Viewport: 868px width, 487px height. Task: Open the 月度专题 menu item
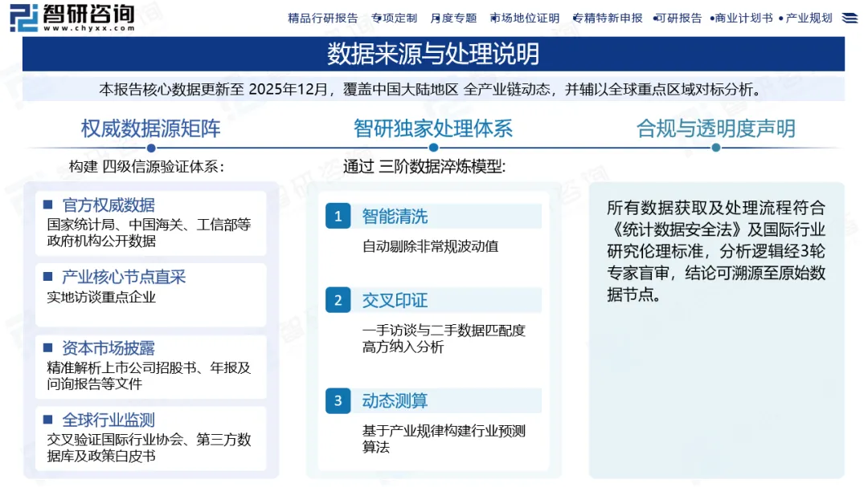(452, 17)
